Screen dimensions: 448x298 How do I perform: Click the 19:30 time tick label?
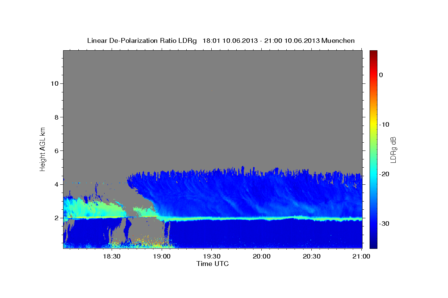click(211, 257)
